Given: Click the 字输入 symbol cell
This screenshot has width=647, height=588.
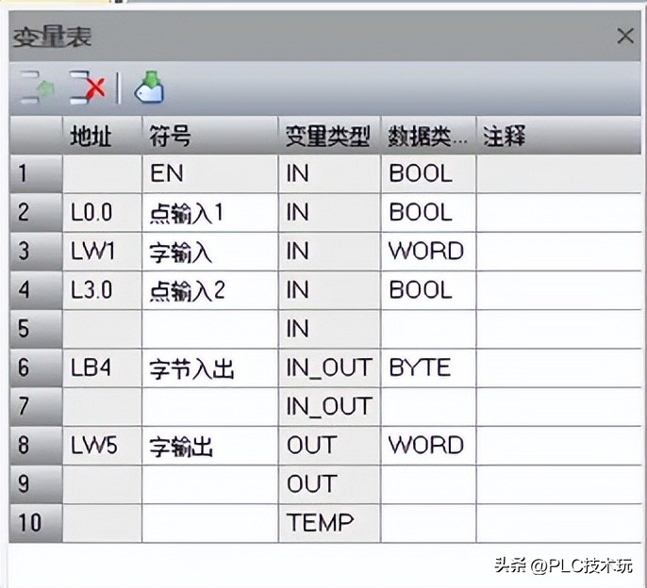Looking at the screenshot, I should pyautogui.click(x=210, y=251).
